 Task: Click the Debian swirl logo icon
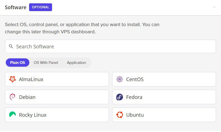click(x=12, y=97)
